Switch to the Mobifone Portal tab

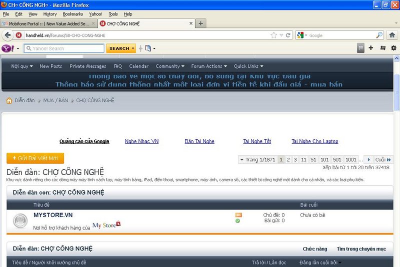click(48, 23)
